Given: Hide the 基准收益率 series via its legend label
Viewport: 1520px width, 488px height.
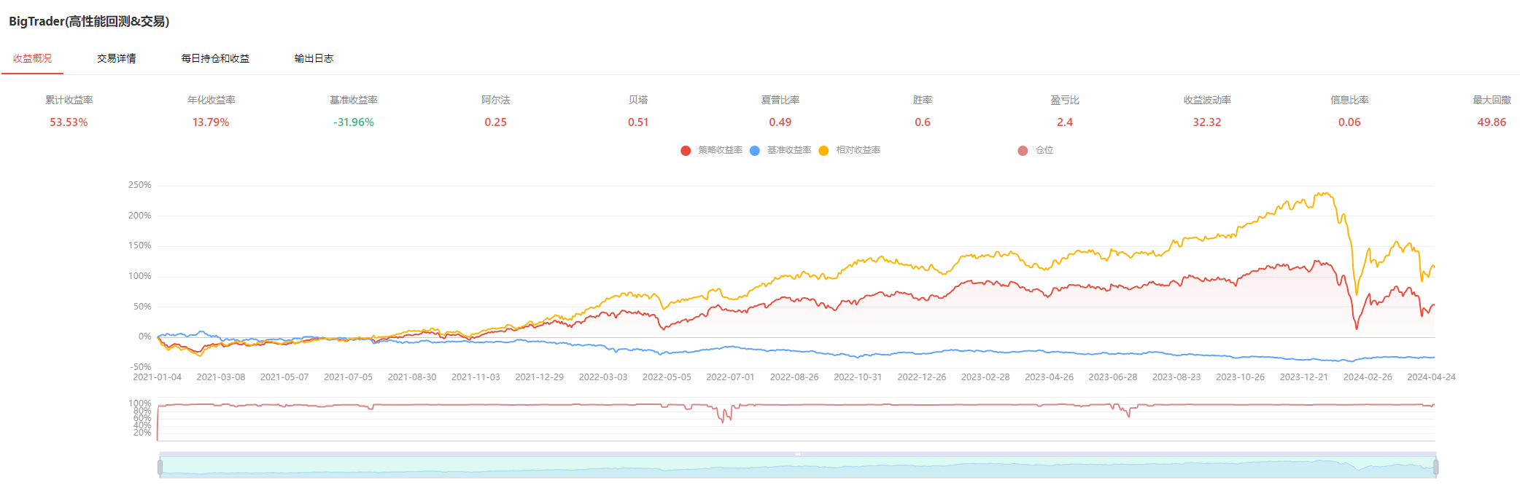Looking at the screenshot, I should [x=789, y=150].
